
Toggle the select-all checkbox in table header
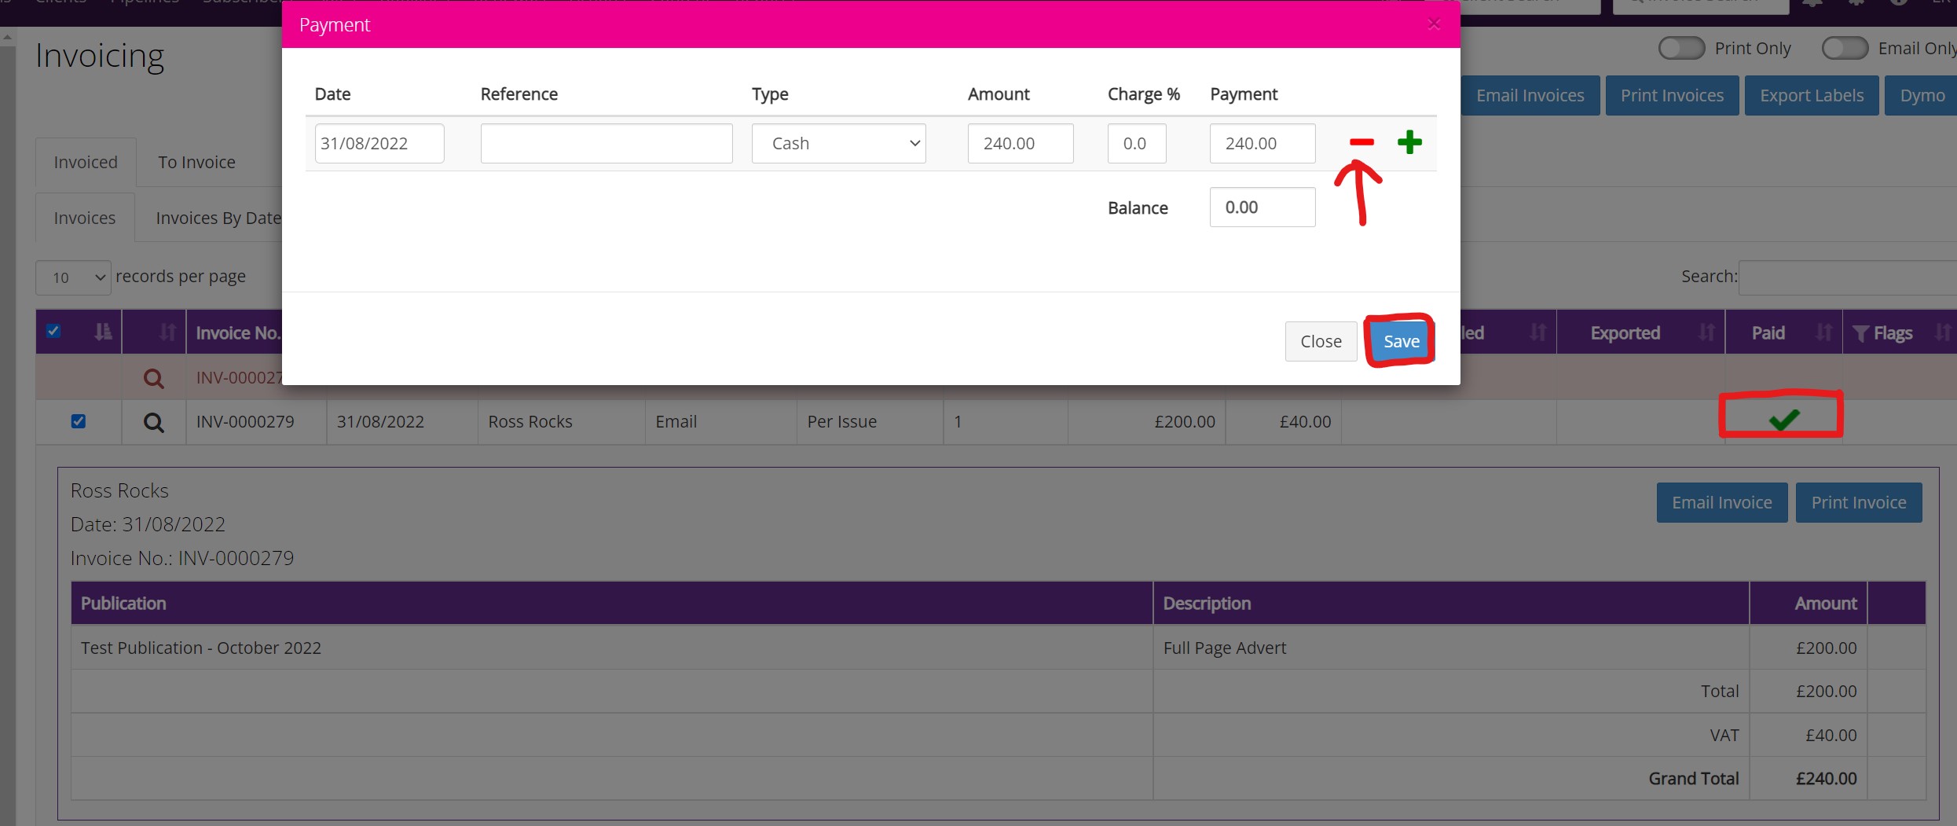[x=53, y=331]
